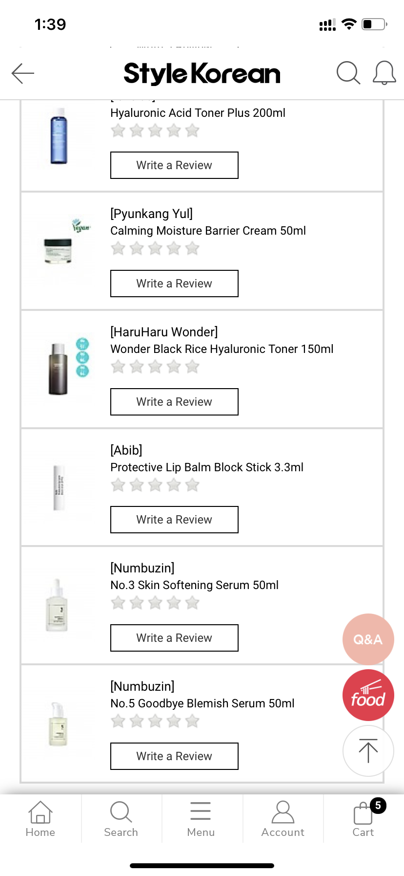Open the Account tab
The image size is (404, 876).
click(x=283, y=818)
